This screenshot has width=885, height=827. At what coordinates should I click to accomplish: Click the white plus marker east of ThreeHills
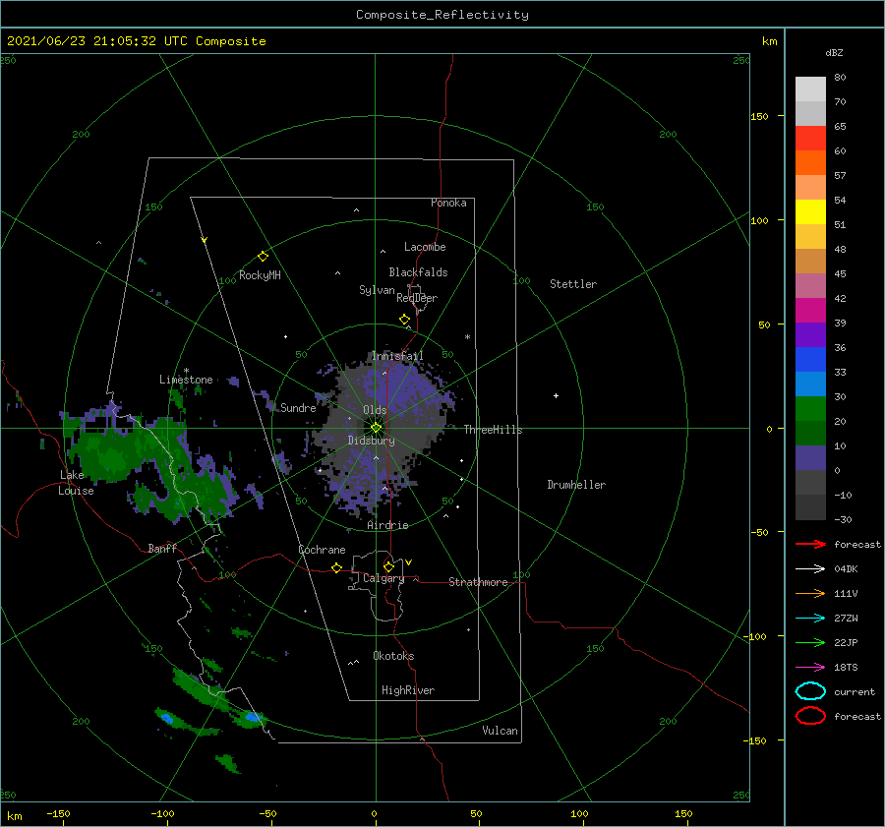click(556, 395)
